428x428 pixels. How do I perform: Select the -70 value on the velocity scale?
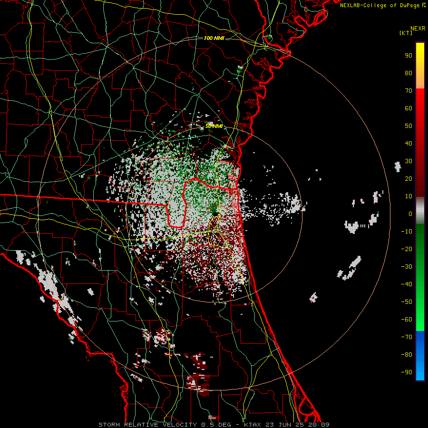(407, 337)
